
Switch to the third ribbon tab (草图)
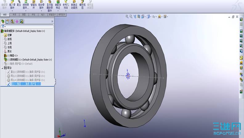point(24,14)
